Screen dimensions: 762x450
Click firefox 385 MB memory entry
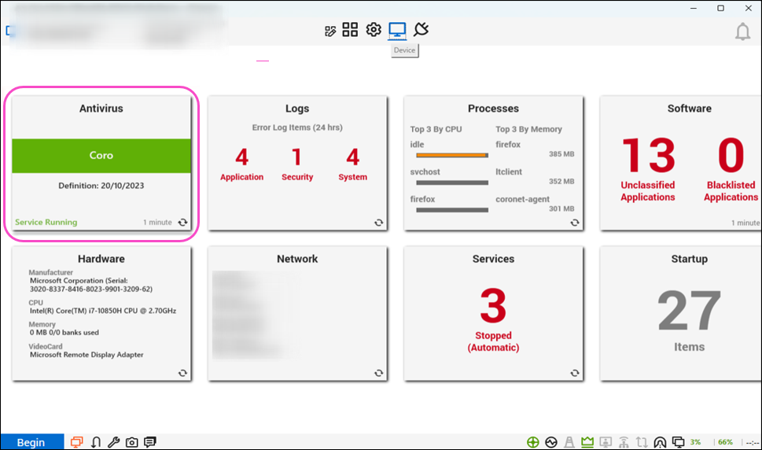[x=535, y=149]
